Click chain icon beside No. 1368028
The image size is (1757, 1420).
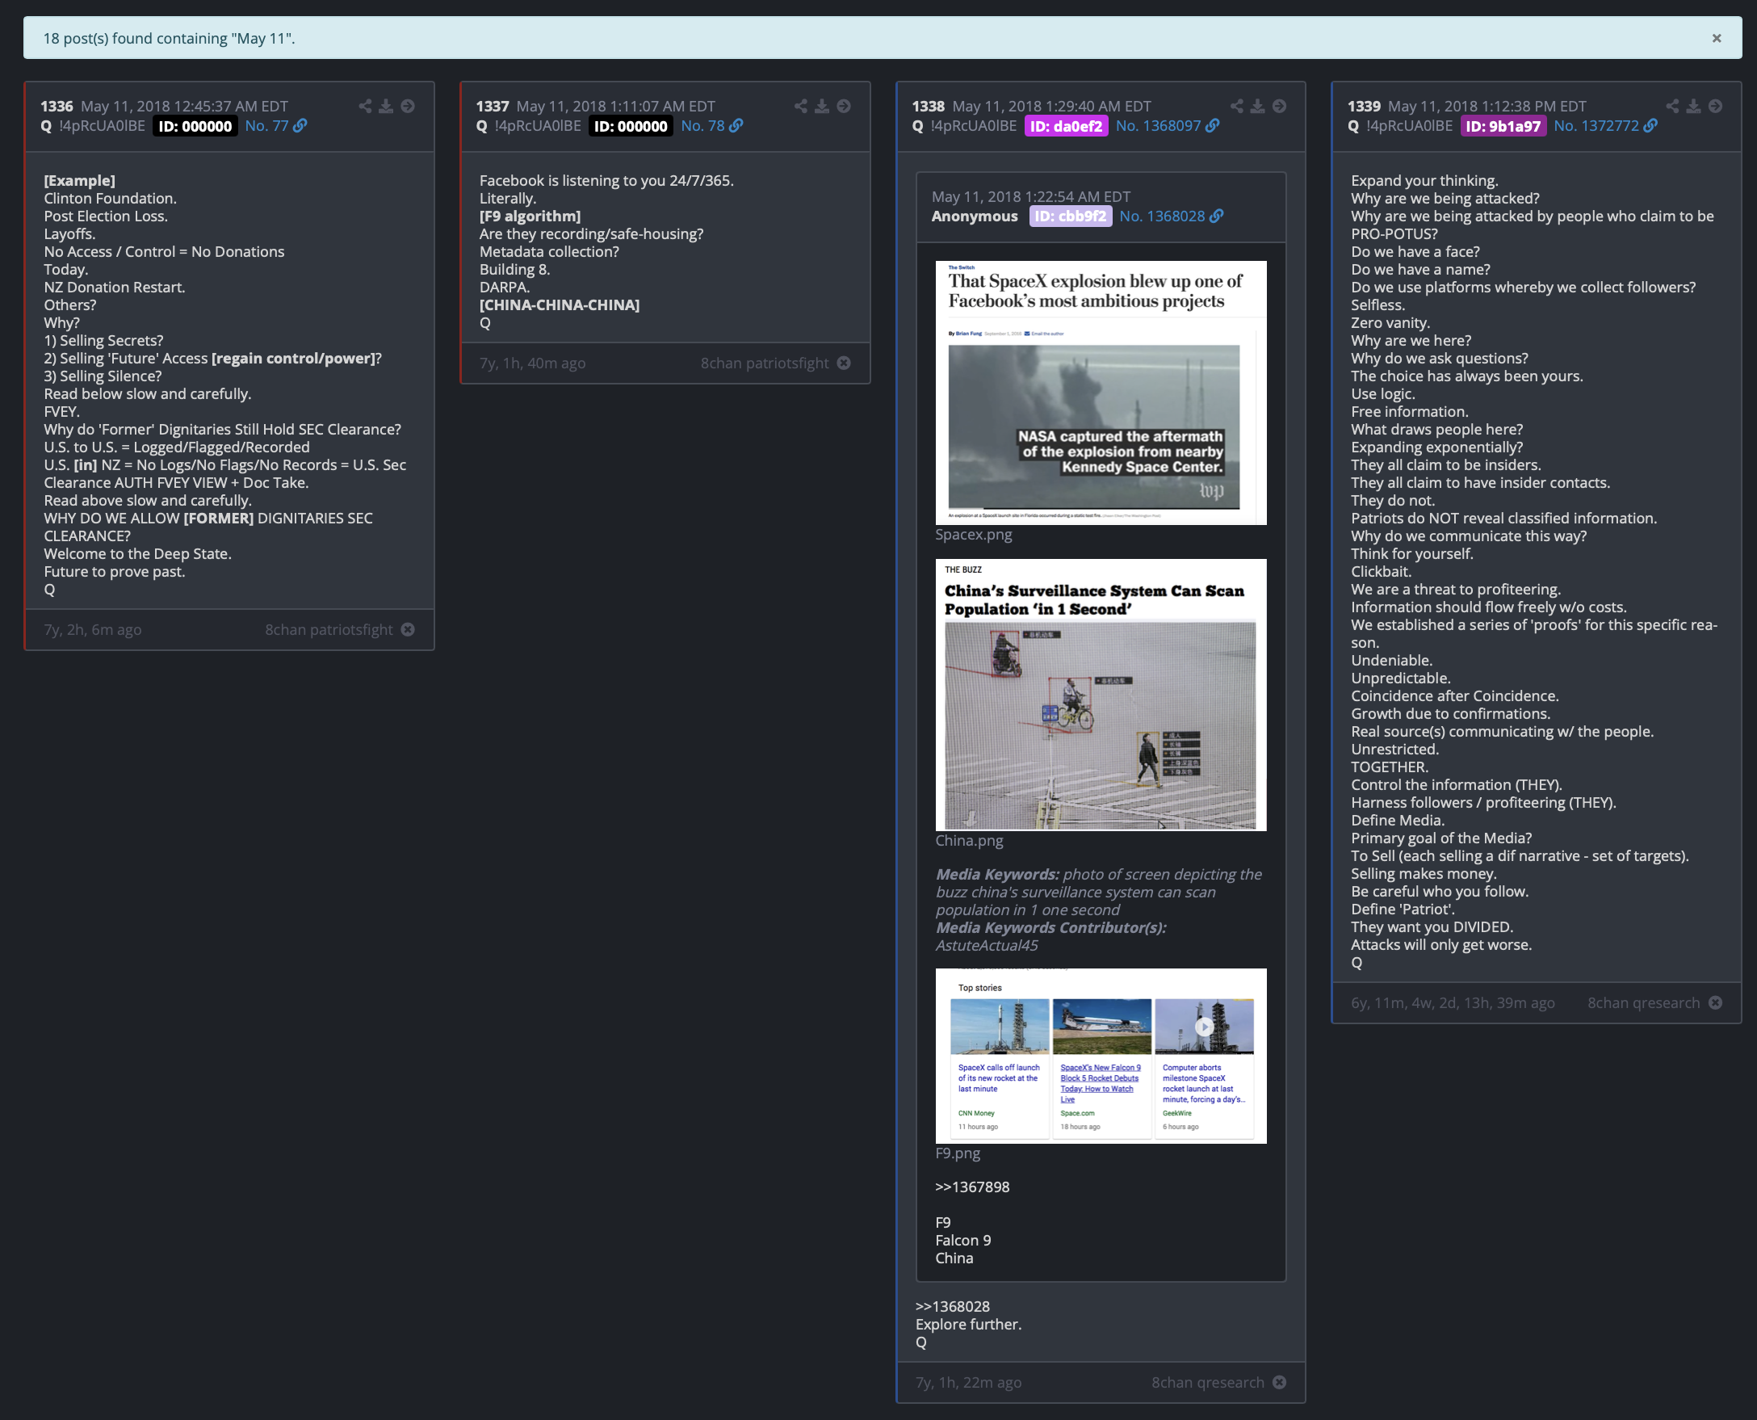click(x=1217, y=216)
